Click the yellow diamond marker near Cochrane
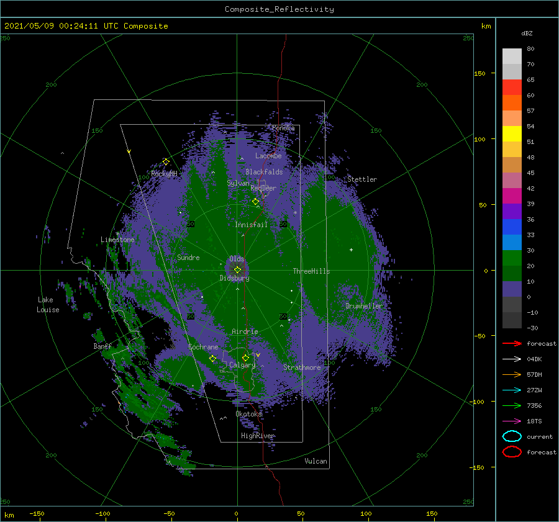559x522 pixels. [212, 359]
